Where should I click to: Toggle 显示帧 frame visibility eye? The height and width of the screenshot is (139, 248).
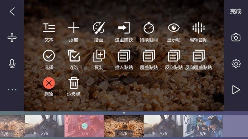pyautogui.click(x=174, y=28)
